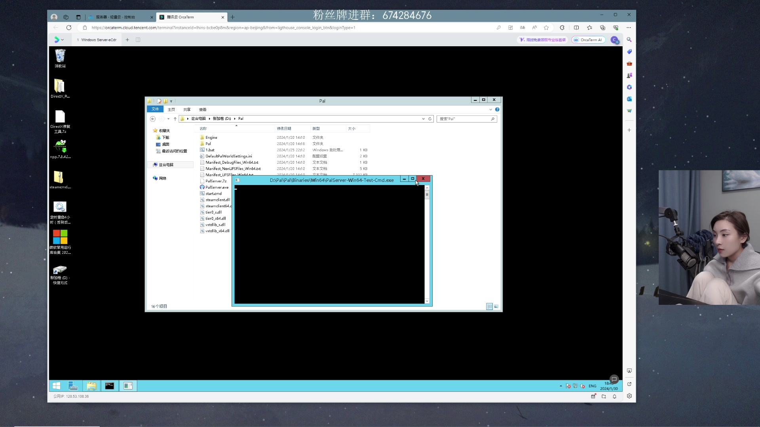The width and height of the screenshot is (760, 427).
Task: Open recent locations dropdown arrow in Explorer
Action: 169,119
